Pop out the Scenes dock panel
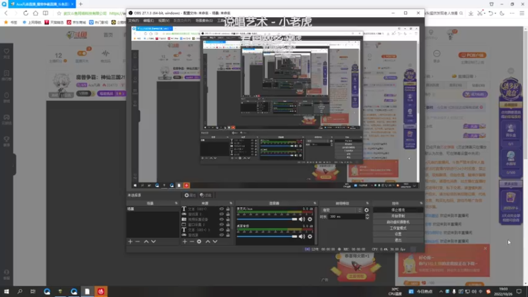This screenshot has width=528, height=297. coord(176,203)
